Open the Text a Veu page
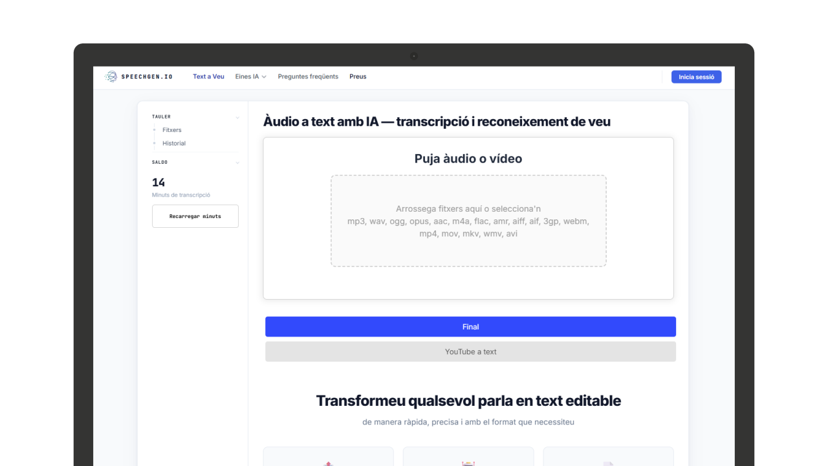The height and width of the screenshot is (466, 828). 208,76
